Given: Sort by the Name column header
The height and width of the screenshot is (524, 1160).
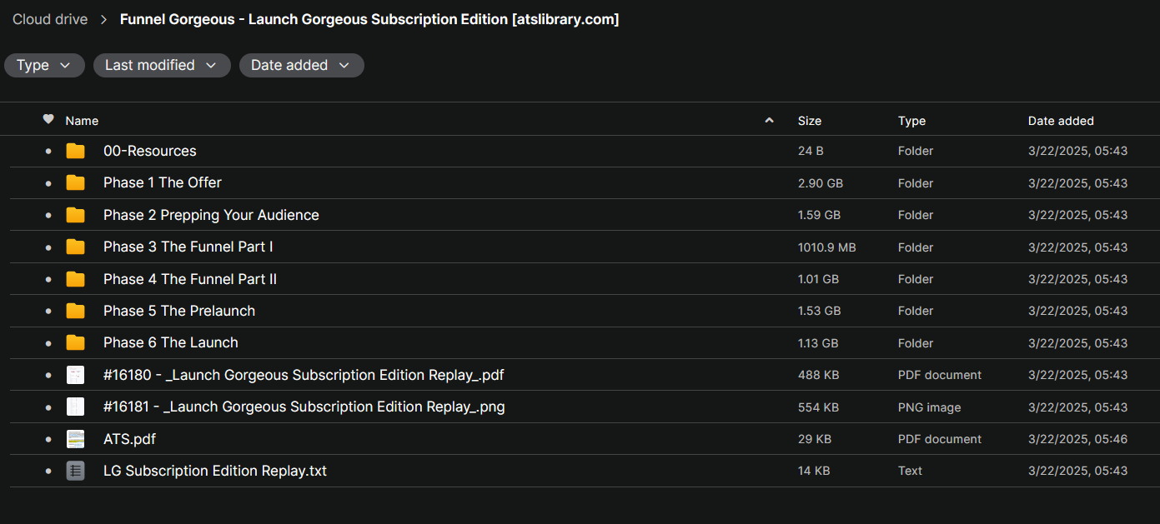Looking at the screenshot, I should point(82,121).
